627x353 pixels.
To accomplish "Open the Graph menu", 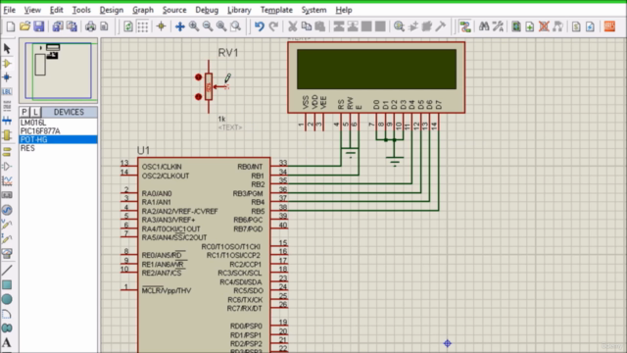I will 143,10.
